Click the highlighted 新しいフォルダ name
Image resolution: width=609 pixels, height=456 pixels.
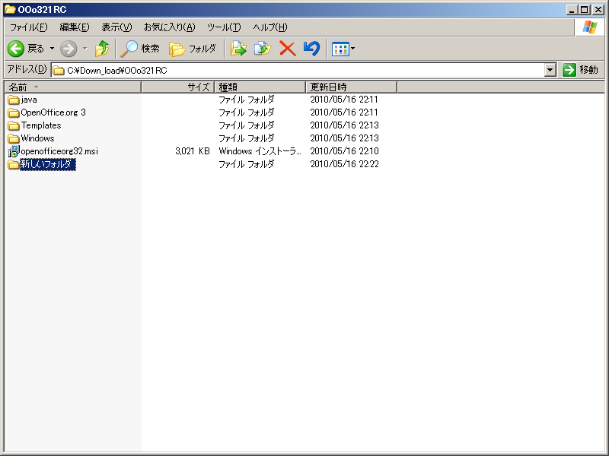click(x=48, y=164)
